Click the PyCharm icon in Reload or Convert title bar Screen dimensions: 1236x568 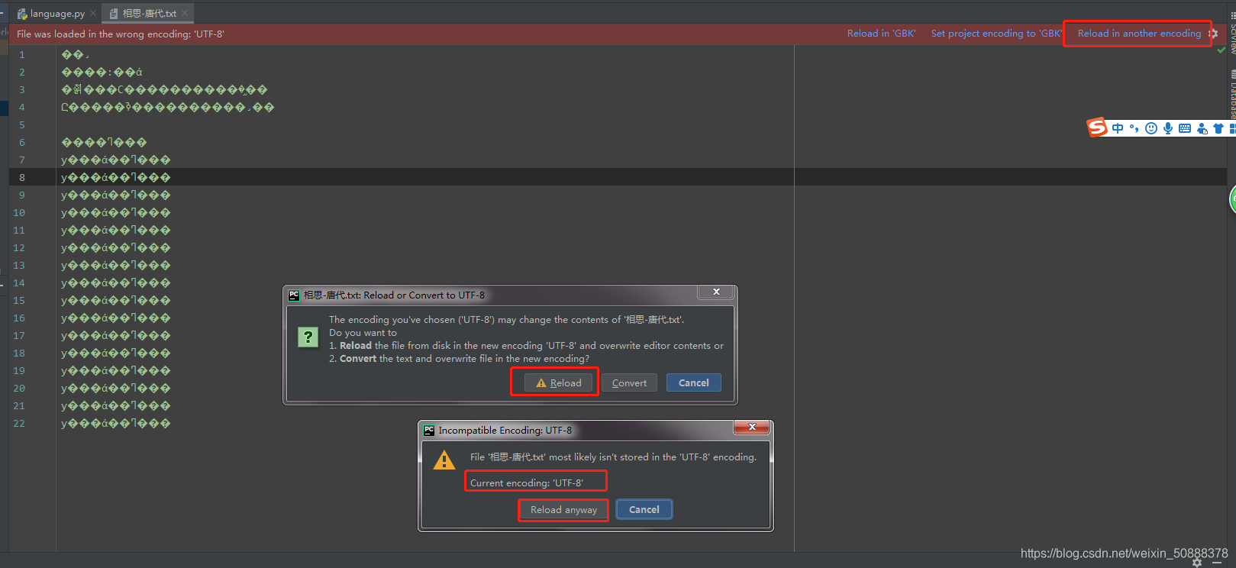294,295
